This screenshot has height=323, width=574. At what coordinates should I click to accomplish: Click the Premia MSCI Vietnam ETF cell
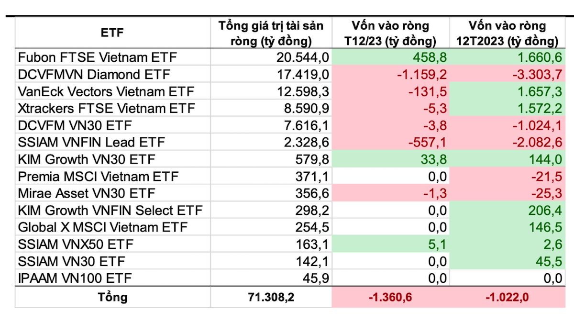point(98,176)
